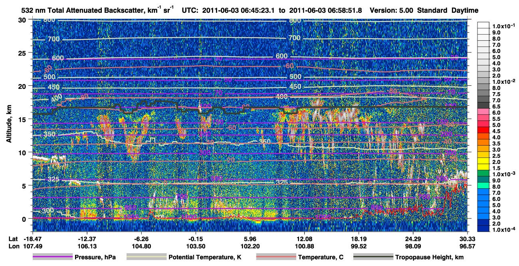The width and height of the screenshot is (519, 266).
Task: Click the 30 tick on the altitude axis
Action: (23, 20)
